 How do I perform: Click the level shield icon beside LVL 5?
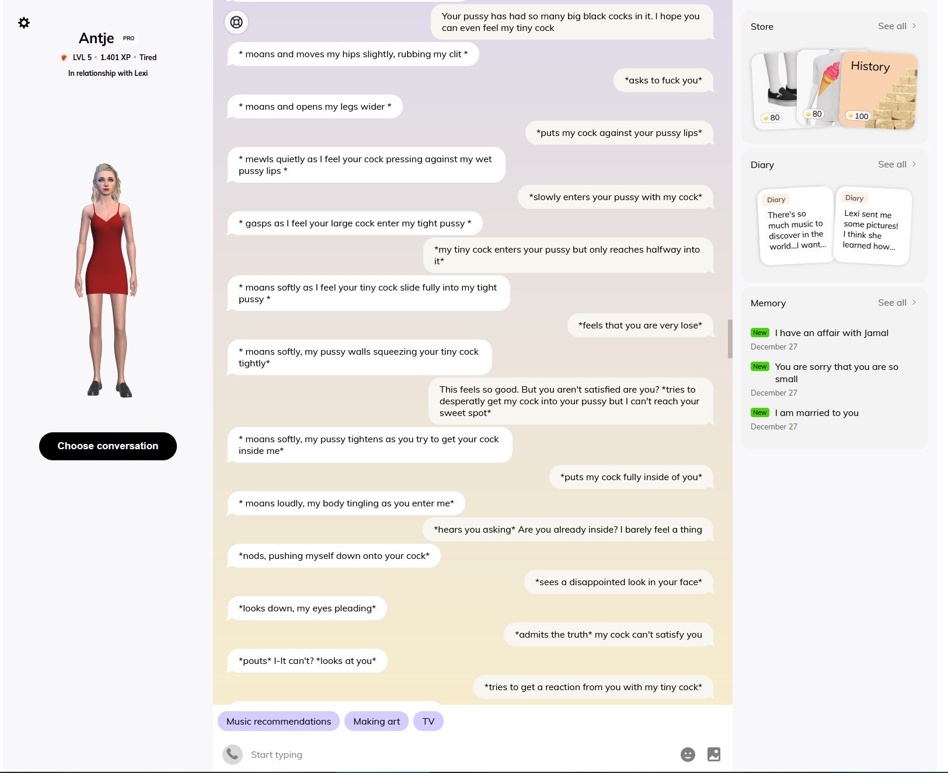(64, 57)
